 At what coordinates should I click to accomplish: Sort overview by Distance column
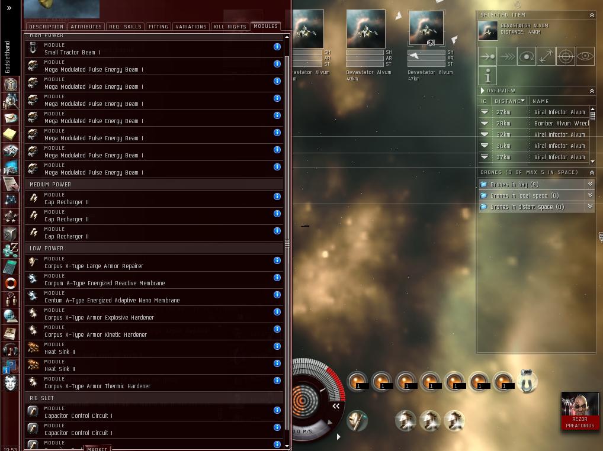[x=509, y=101]
